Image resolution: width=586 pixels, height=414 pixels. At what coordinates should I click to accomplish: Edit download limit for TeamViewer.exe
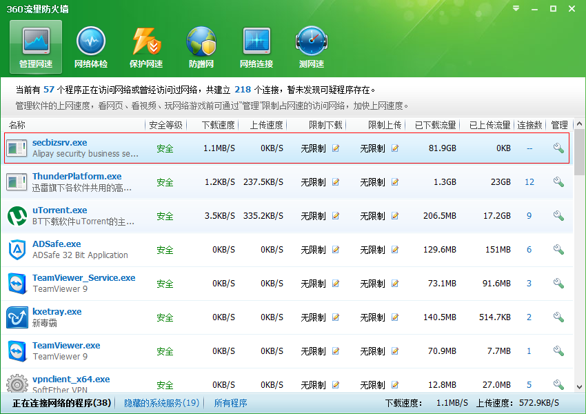click(336, 351)
